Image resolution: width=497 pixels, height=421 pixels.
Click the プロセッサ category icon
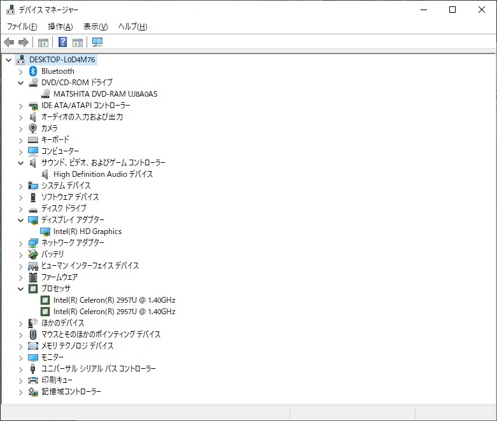[33, 289]
